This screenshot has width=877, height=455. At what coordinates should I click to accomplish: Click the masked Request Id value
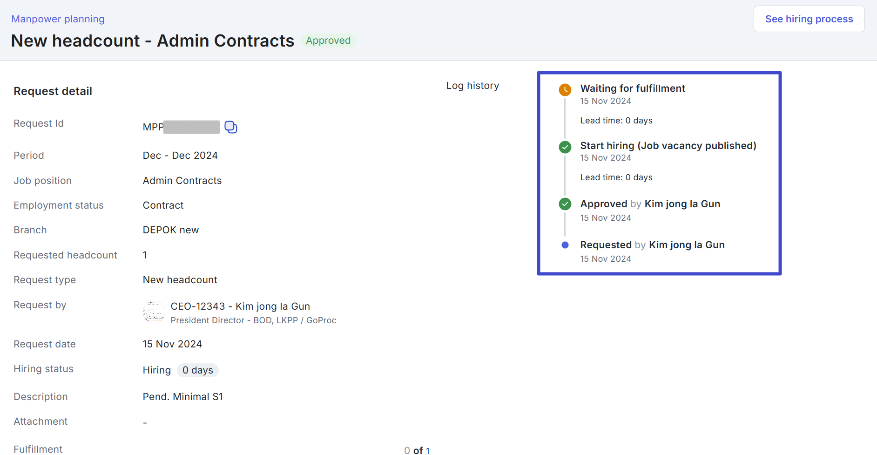(191, 127)
